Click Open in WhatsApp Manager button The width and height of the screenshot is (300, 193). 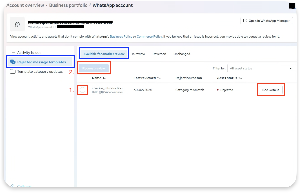coord(267,21)
